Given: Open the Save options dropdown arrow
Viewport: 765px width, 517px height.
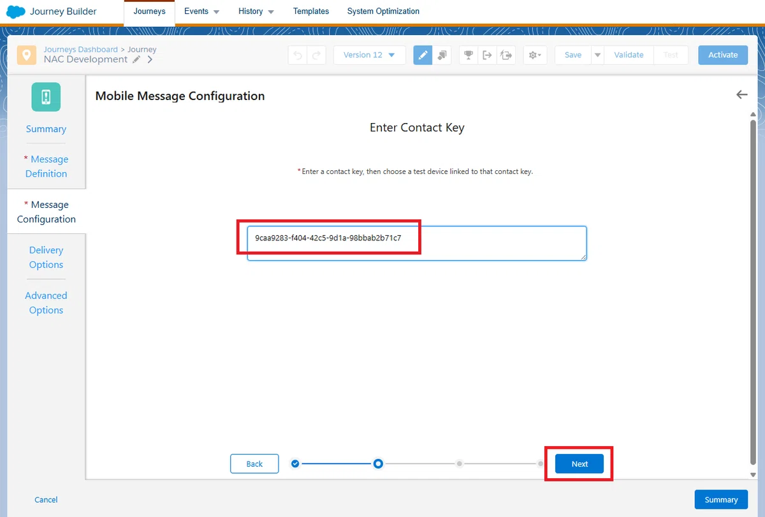Looking at the screenshot, I should [x=597, y=55].
